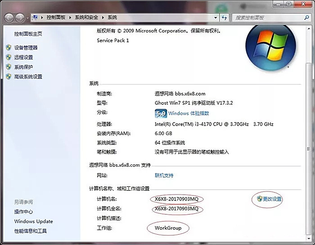
Task: Click the Forward navigation arrow button
Action: [x=20, y=18]
